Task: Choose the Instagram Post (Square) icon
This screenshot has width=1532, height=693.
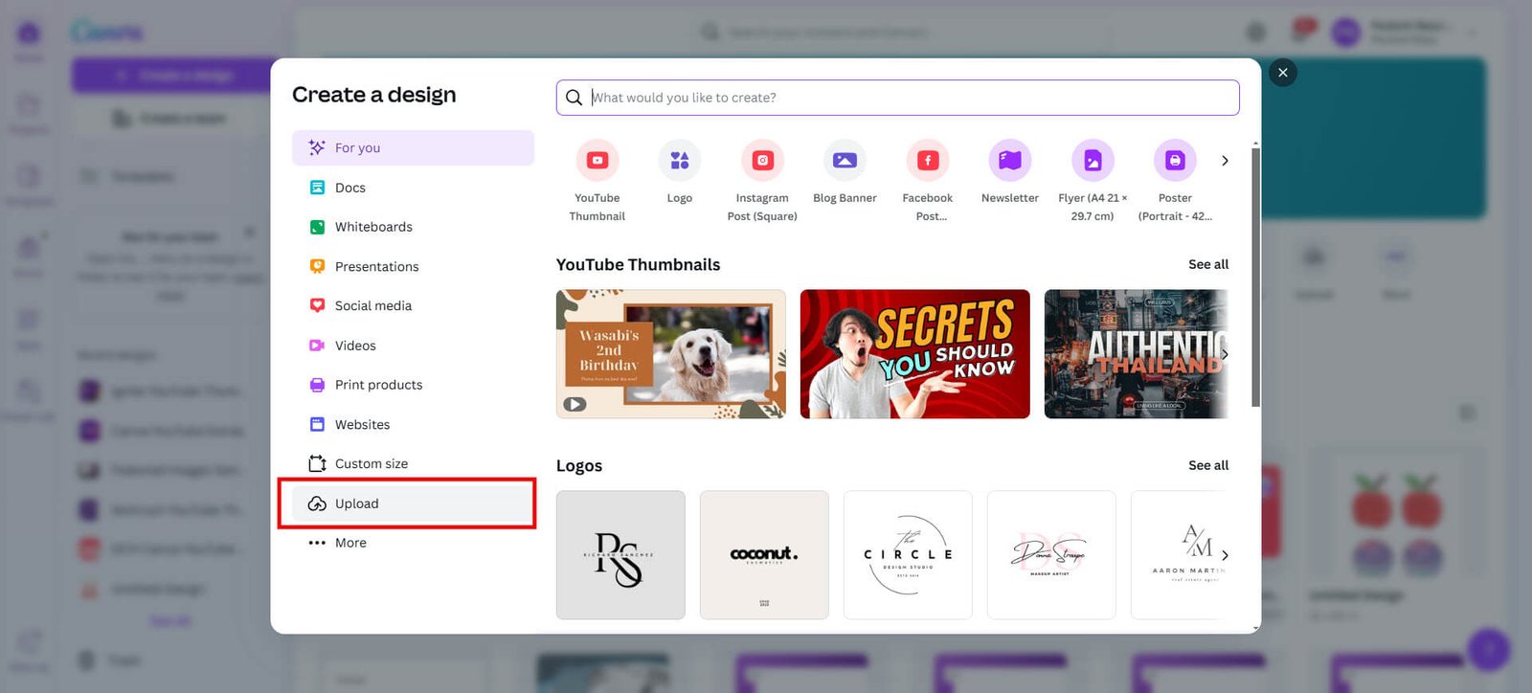Action: 762,161
